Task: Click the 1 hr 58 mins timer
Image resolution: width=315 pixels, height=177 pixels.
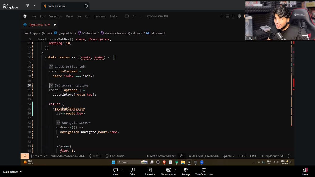Action: [x=115, y=156]
